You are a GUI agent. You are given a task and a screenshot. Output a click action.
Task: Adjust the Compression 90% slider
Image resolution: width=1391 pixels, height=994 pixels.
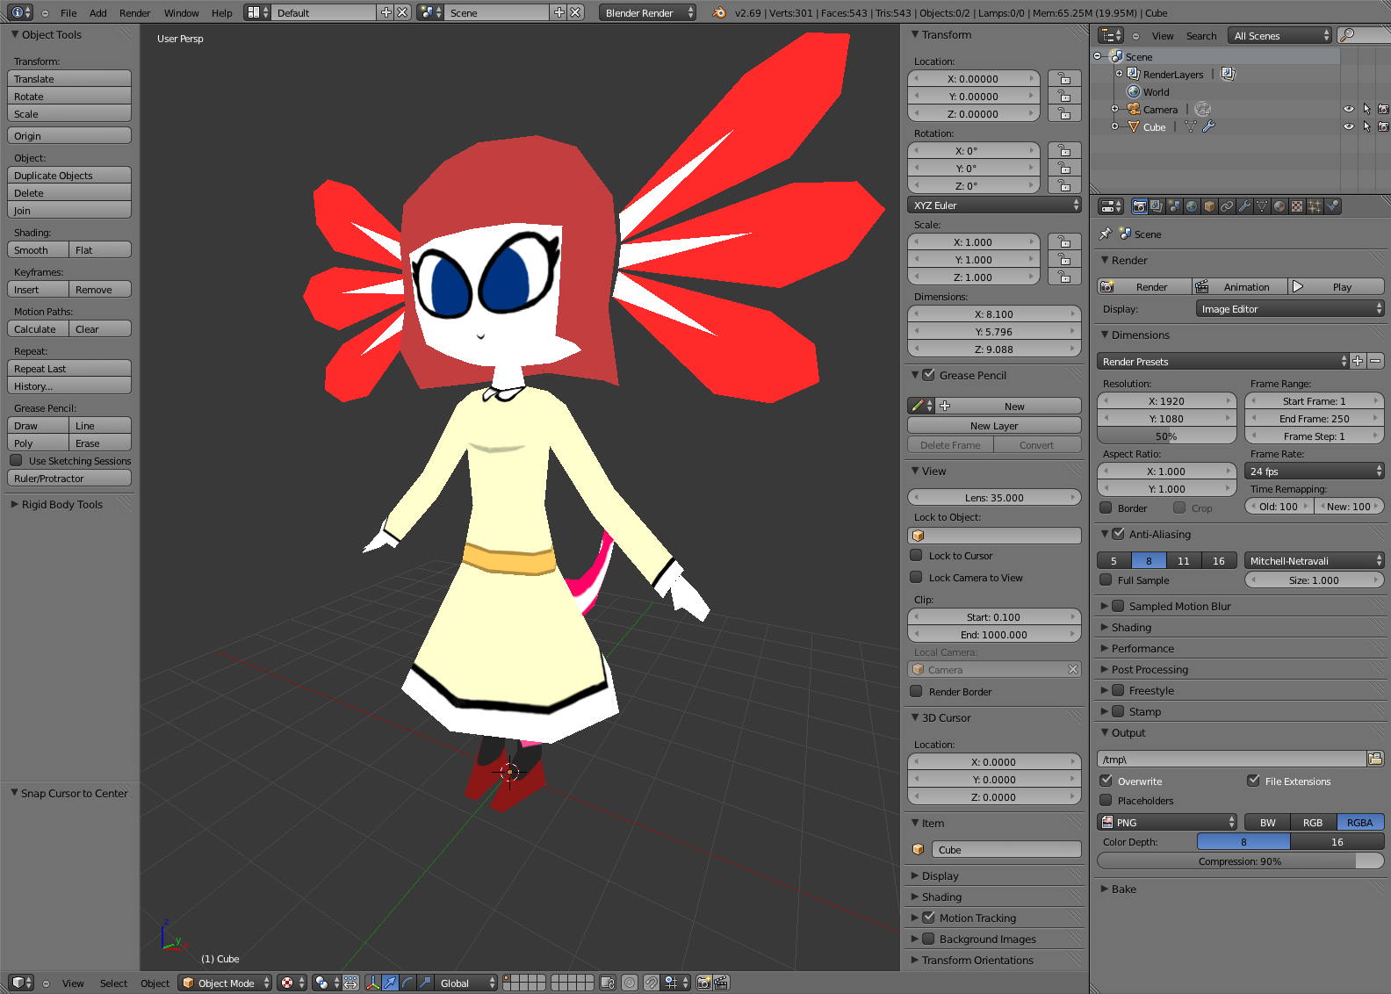click(x=1240, y=861)
